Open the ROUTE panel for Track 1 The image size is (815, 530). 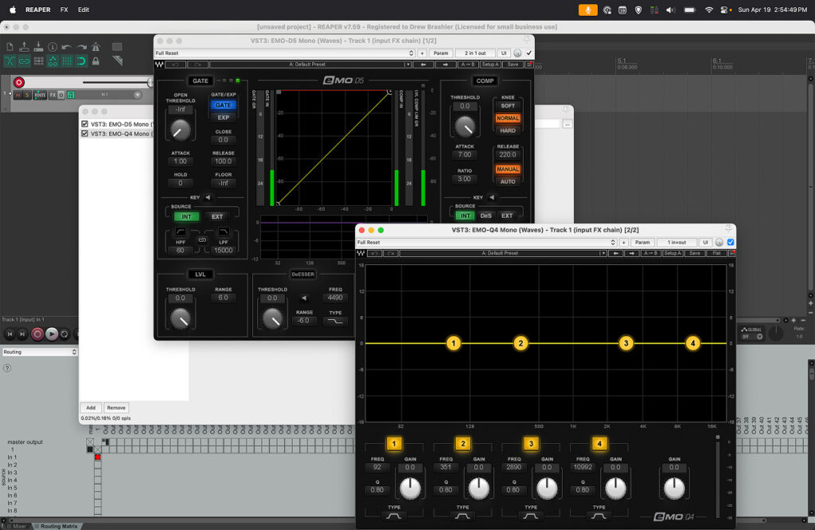pos(39,95)
